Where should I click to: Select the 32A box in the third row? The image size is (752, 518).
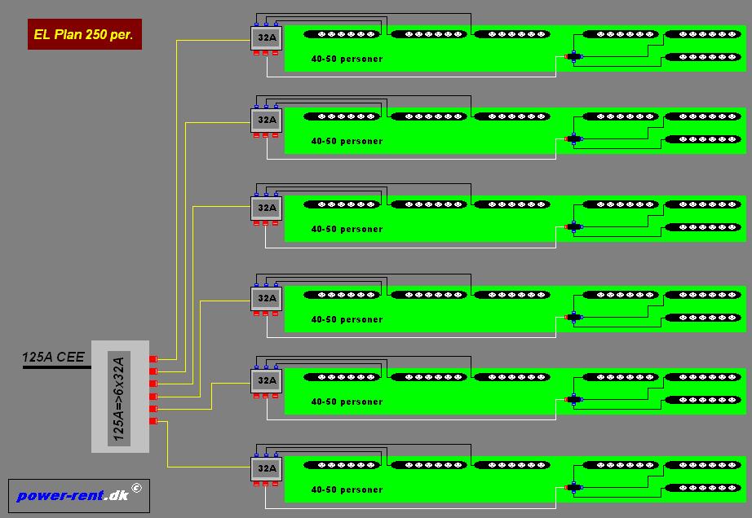[266, 209]
